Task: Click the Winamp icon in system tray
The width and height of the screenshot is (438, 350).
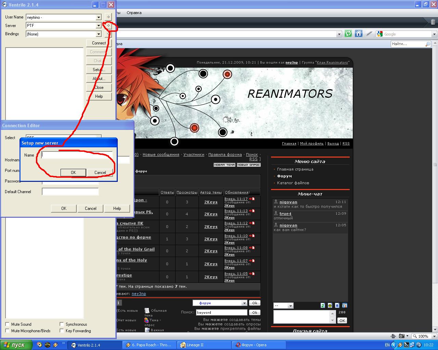Action: point(400,345)
